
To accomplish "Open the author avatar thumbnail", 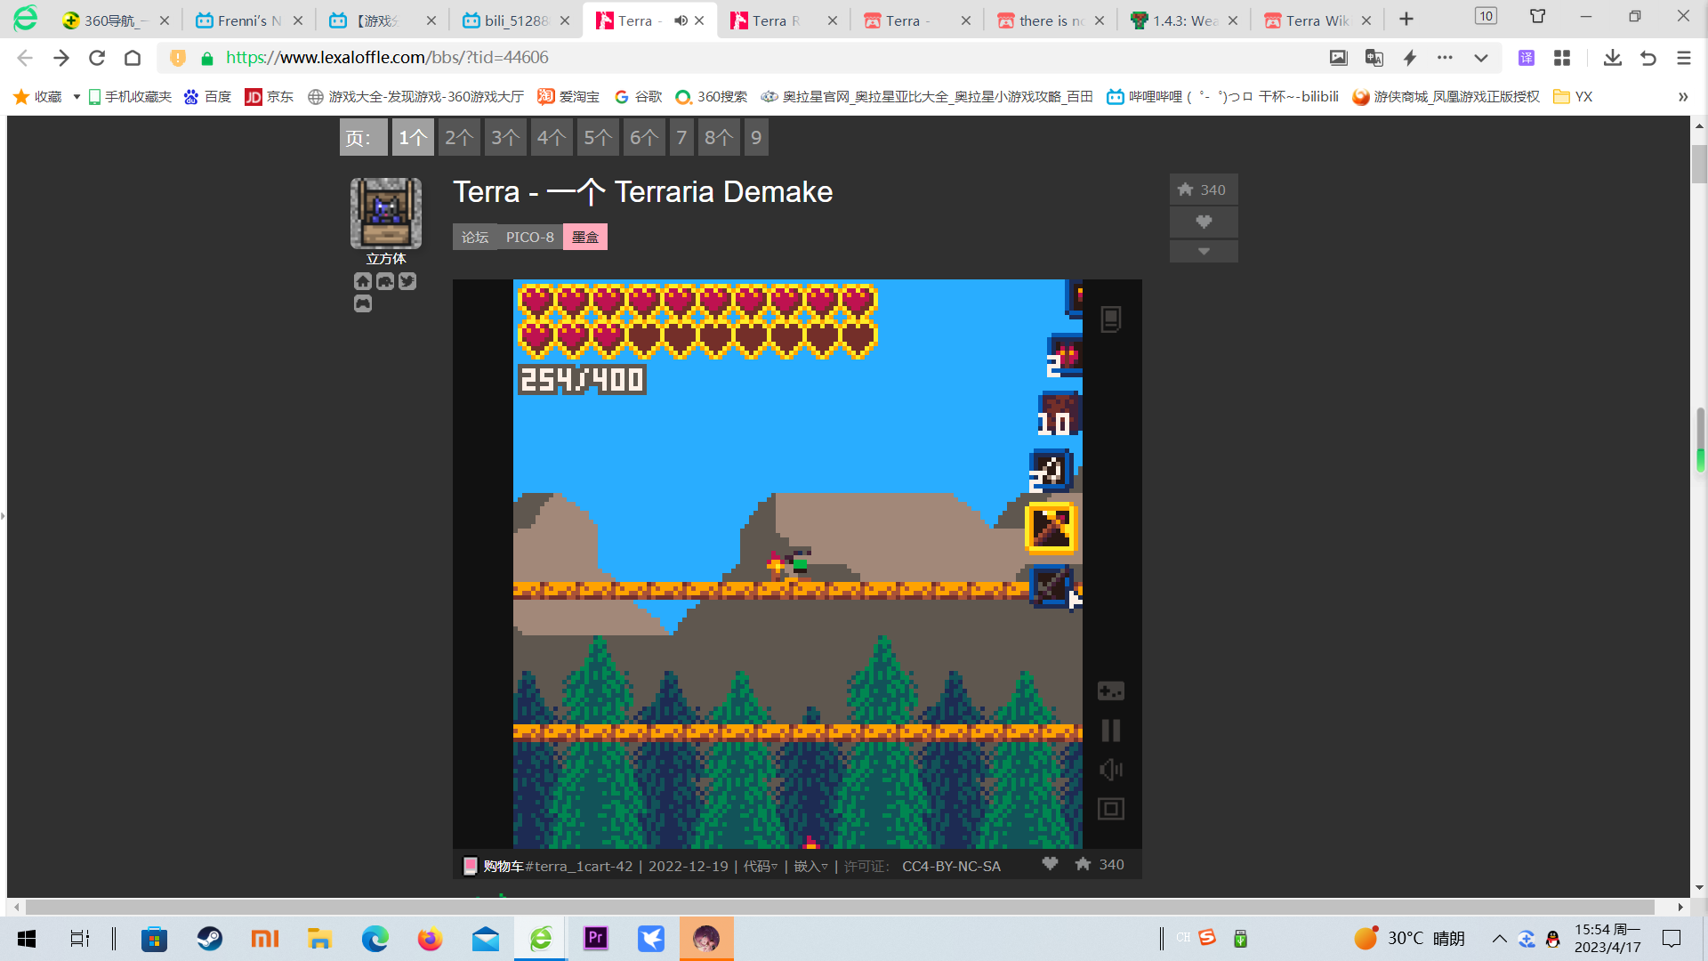I will point(385,213).
